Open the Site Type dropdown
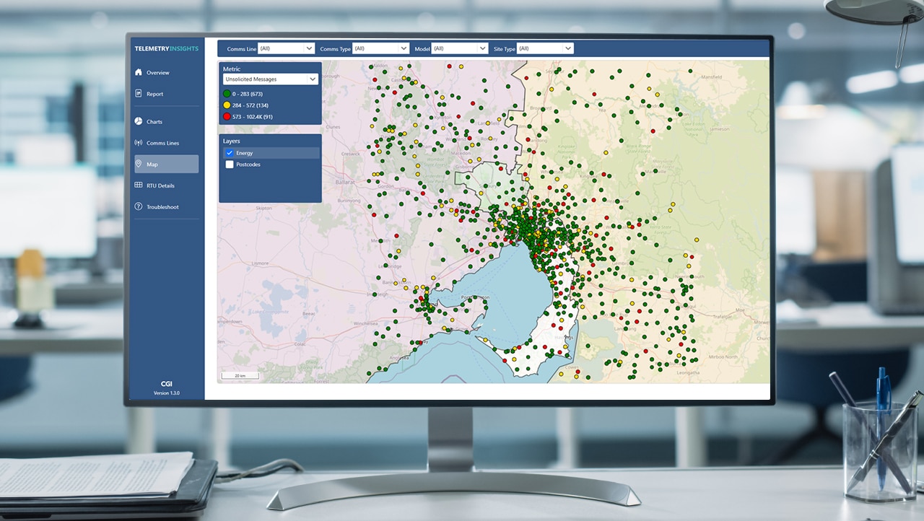 545,48
